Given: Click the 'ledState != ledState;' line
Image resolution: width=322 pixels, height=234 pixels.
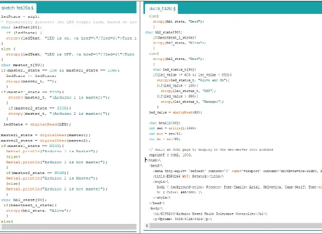Looking at the screenshot, I should tap(31, 76).
